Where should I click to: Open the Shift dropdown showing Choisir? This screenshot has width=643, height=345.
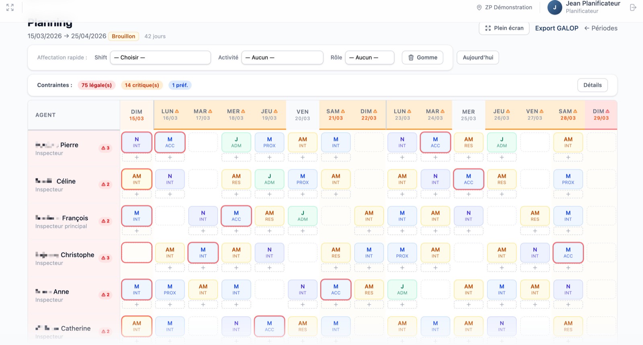[160, 57]
